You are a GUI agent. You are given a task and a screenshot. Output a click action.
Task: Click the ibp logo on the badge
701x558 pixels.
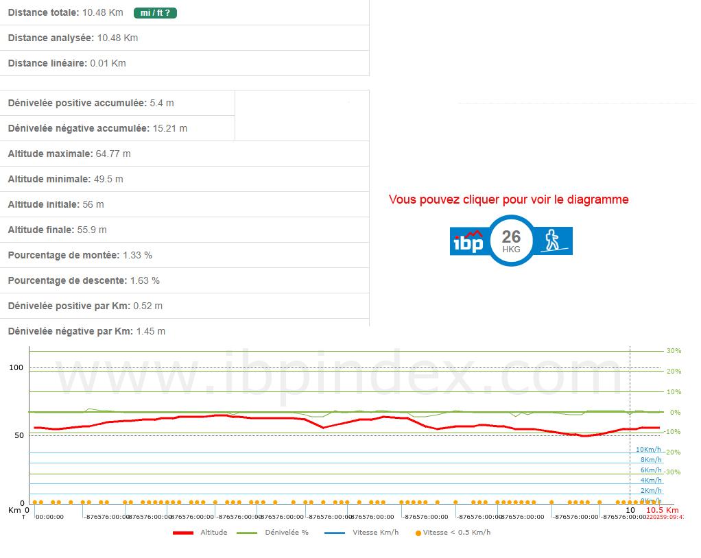(468, 242)
